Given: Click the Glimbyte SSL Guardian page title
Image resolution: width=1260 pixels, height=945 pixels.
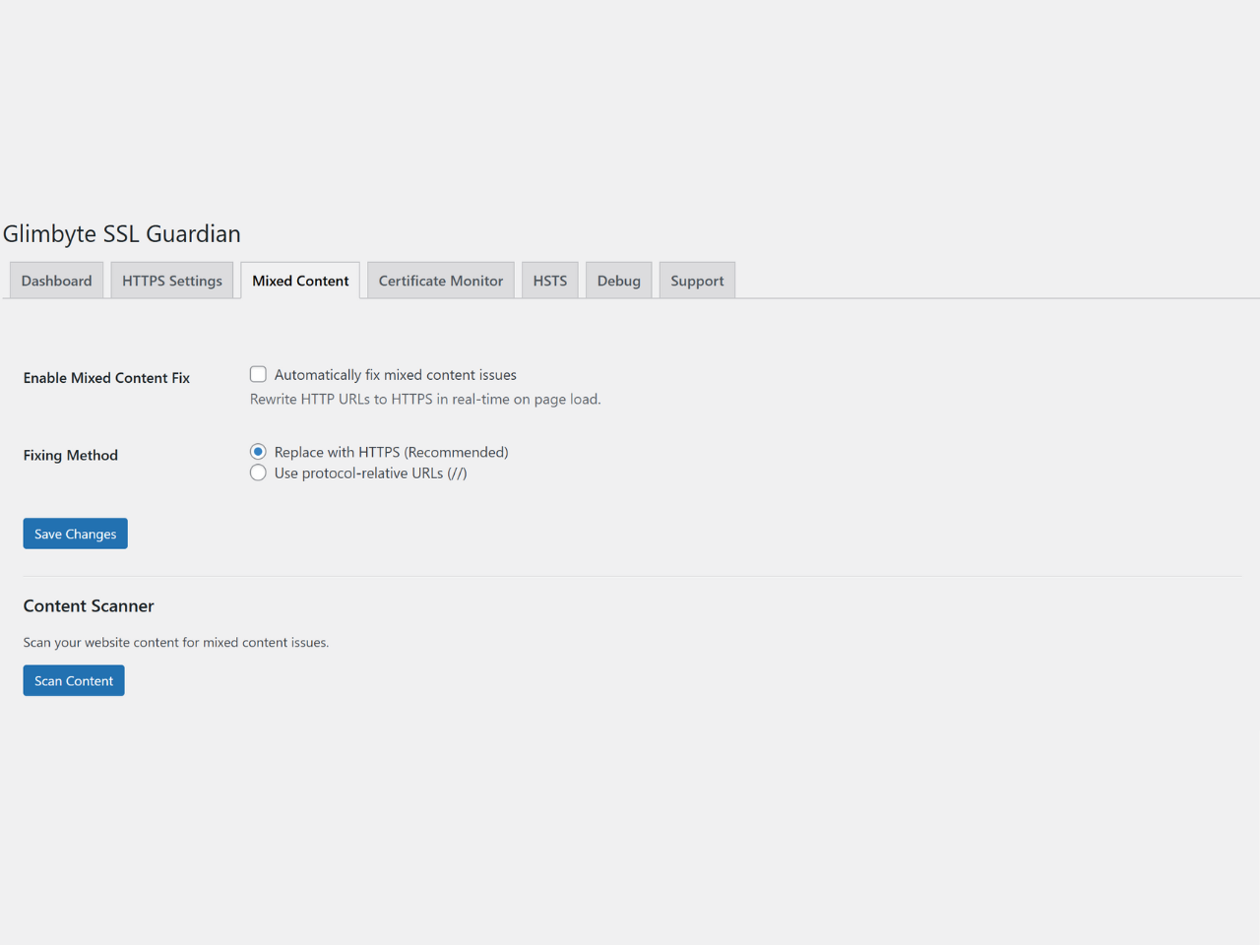Looking at the screenshot, I should point(122,234).
